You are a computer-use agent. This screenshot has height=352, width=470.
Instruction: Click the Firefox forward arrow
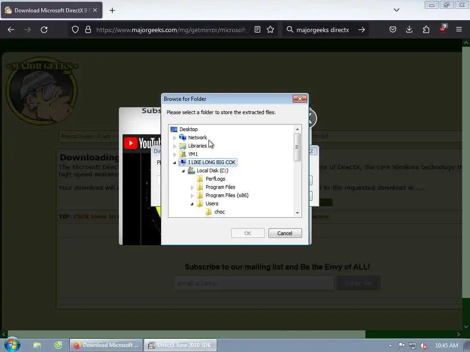pos(27,30)
